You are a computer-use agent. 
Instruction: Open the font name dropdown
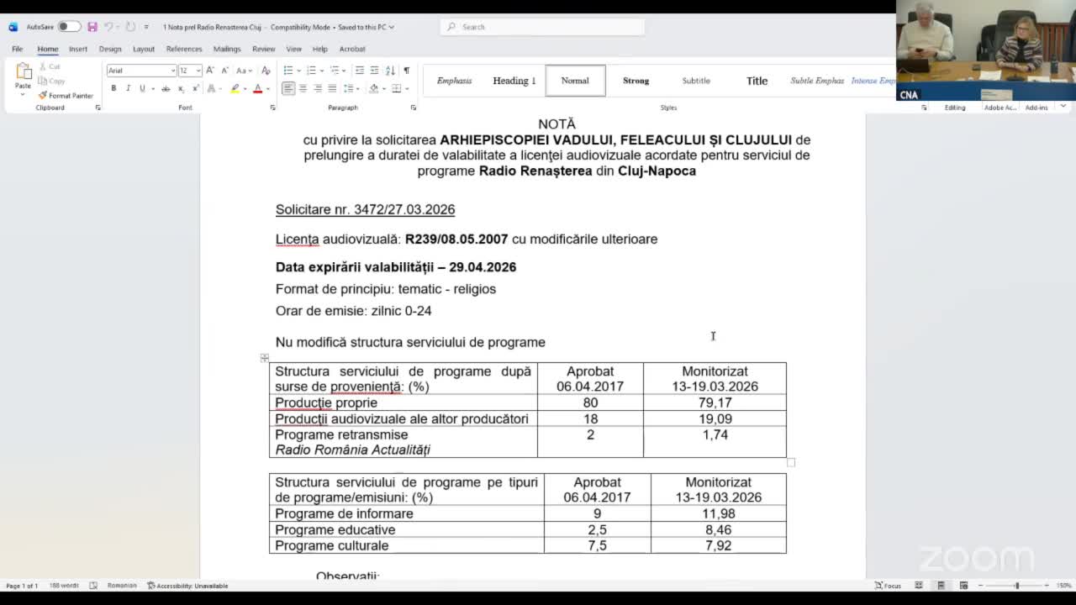tap(173, 70)
